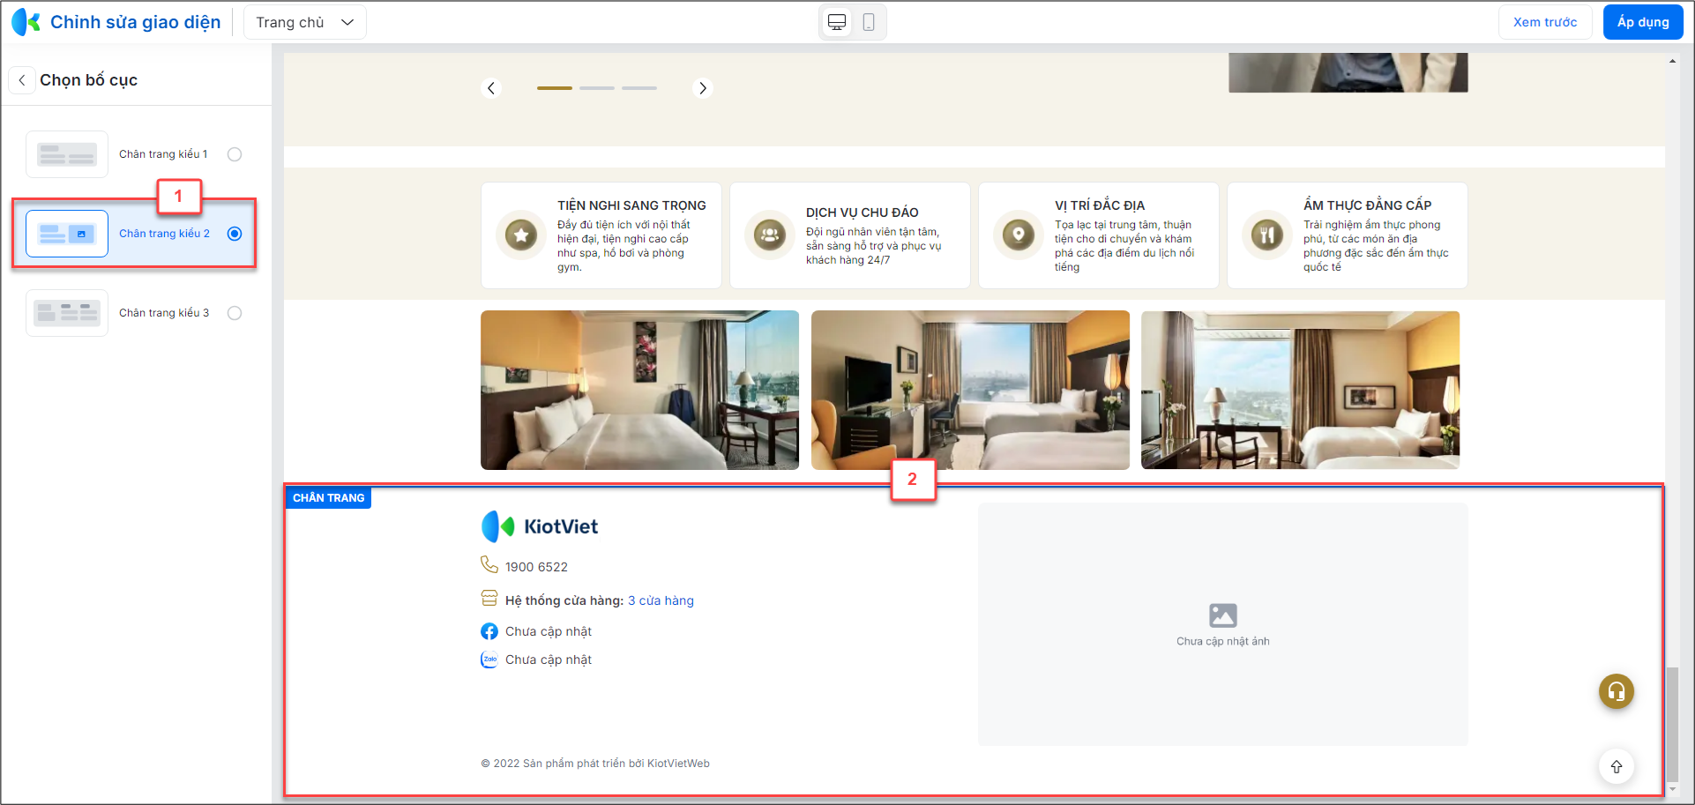The height and width of the screenshot is (805, 1695).
Task: Click the phone icon next to 1900 6522
Action: click(x=489, y=564)
